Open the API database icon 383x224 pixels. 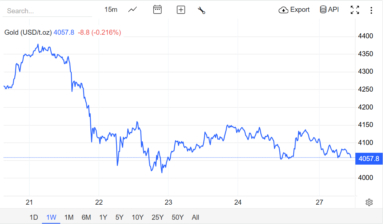pyautogui.click(x=323, y=10)
